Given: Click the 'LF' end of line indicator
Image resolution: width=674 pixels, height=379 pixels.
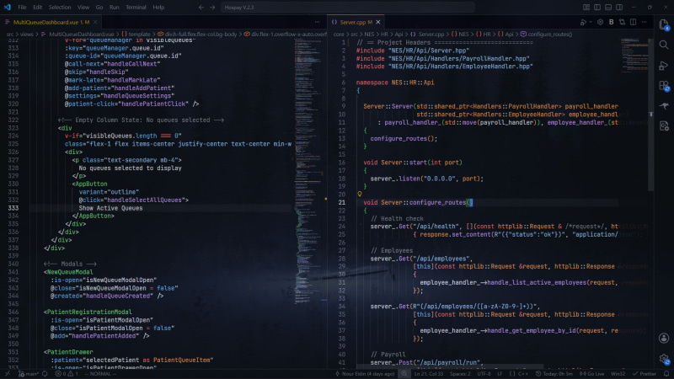Looking at the screenshot, I should (500, 374).
